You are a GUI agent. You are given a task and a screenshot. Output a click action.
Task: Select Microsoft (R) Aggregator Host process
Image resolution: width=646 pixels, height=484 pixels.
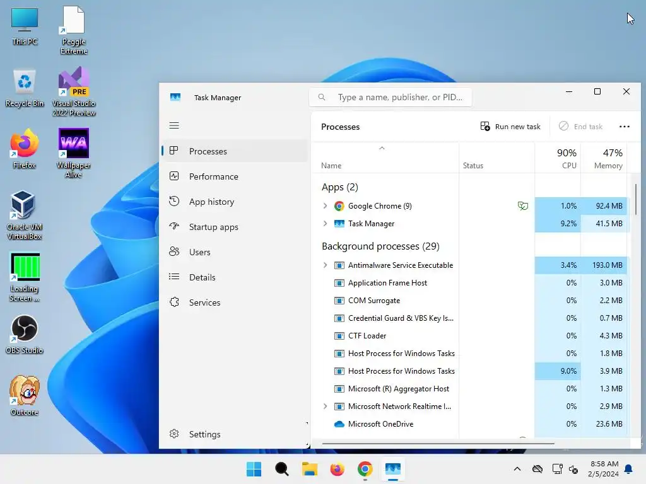pos(471,388)
